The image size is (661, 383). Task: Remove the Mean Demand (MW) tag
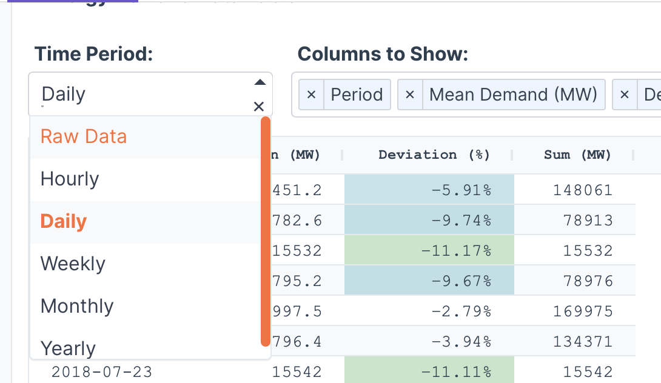pyautogui.click(x=409, y=95)
